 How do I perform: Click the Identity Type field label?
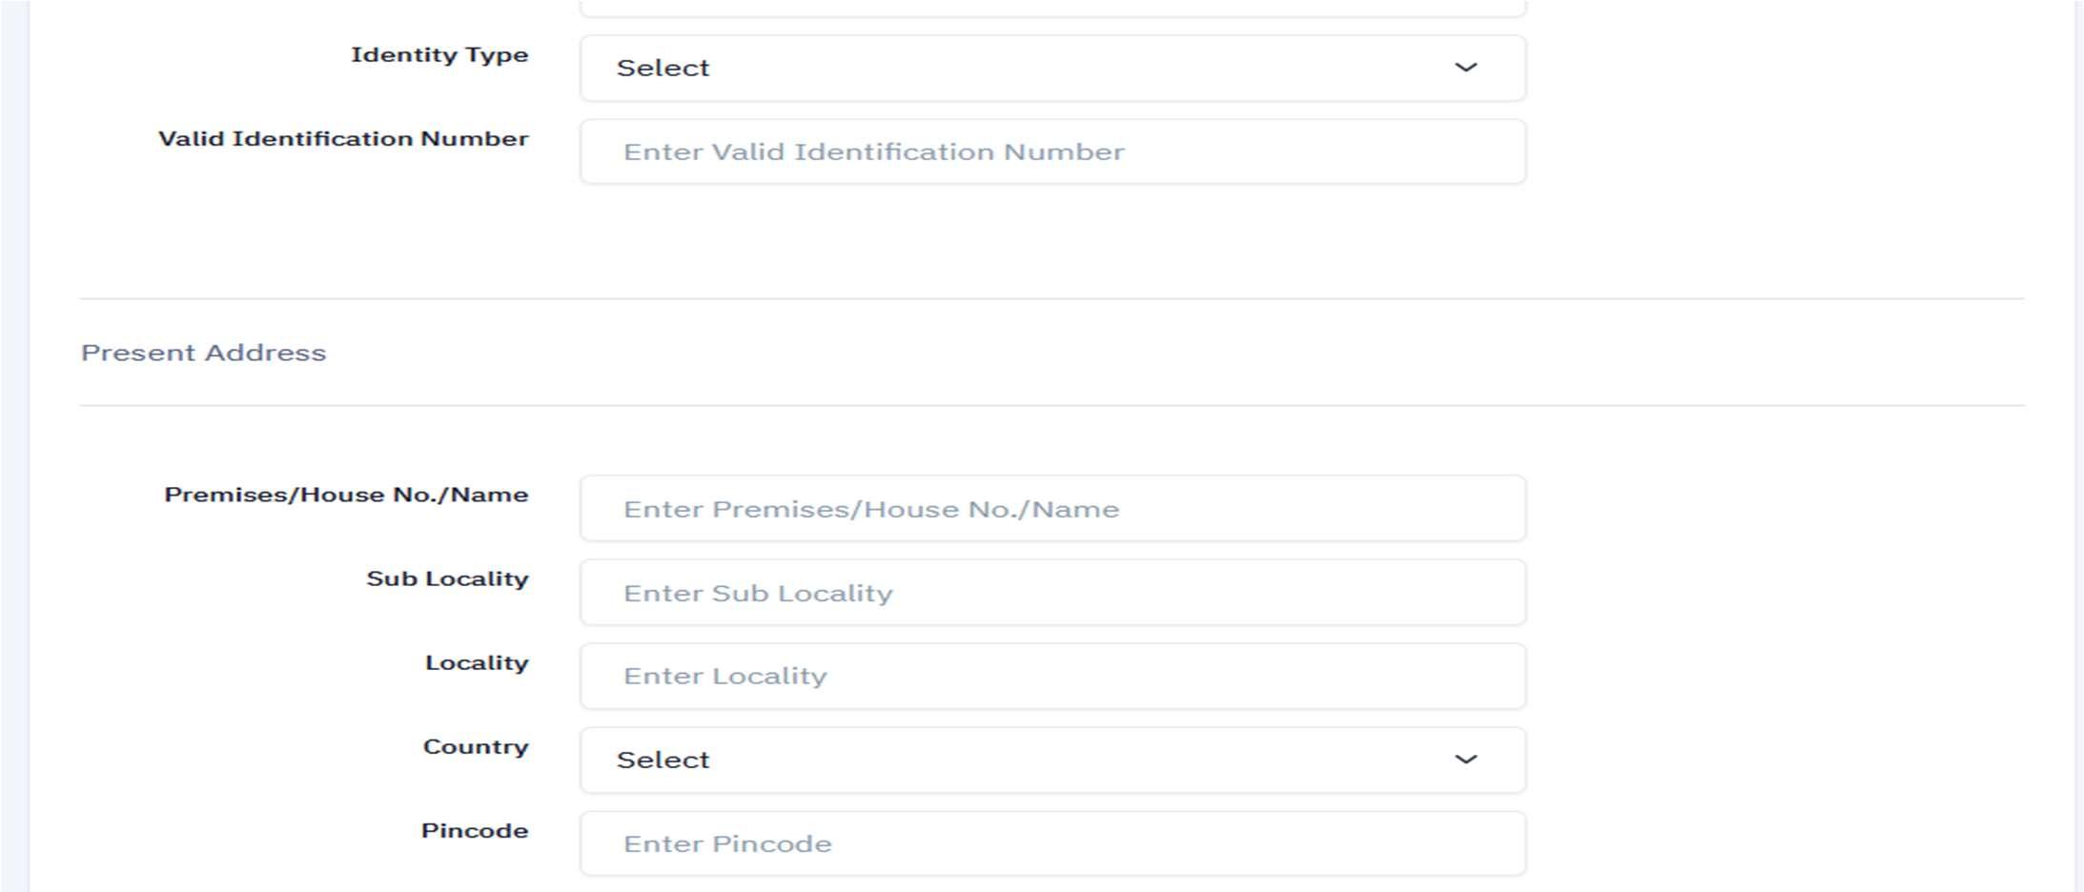pyautogui.click(x=439, y=55)
